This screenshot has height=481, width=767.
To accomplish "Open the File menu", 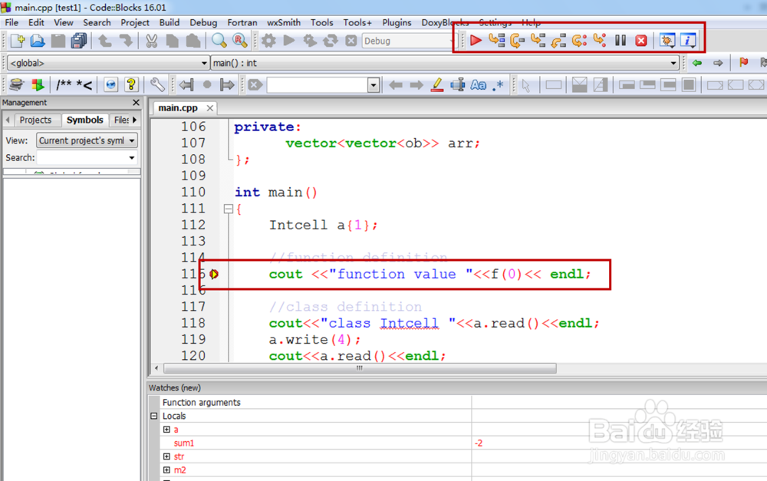I will (x=12, y=22).
